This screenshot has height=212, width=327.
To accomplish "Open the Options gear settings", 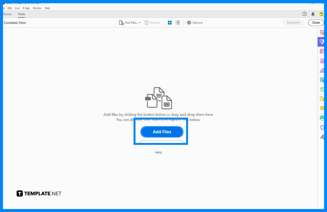I will click(x=195, y=23).
